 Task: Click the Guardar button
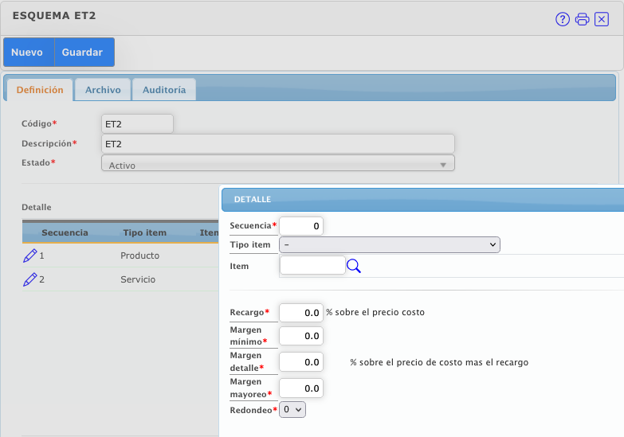pos(83,53)
